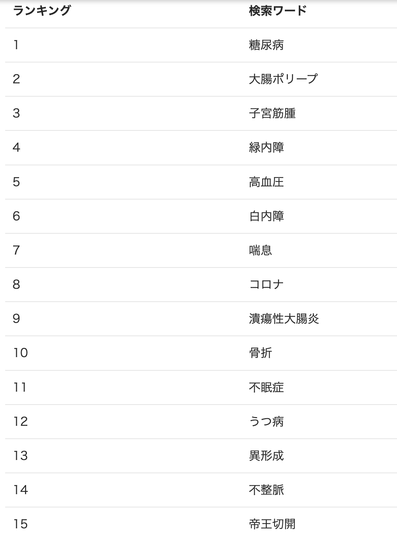Open the 潰瘍性大腸炎 entry
397x535 pixels.
tap(284, 319)
